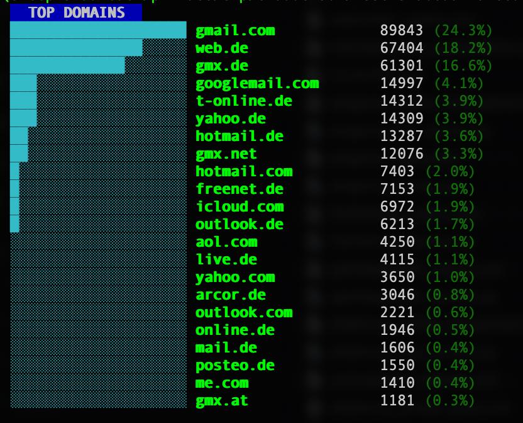The width and height of the screenshot is (523, 423).
Task: Click the (3.6%) percentage
Action: [459, 137]
